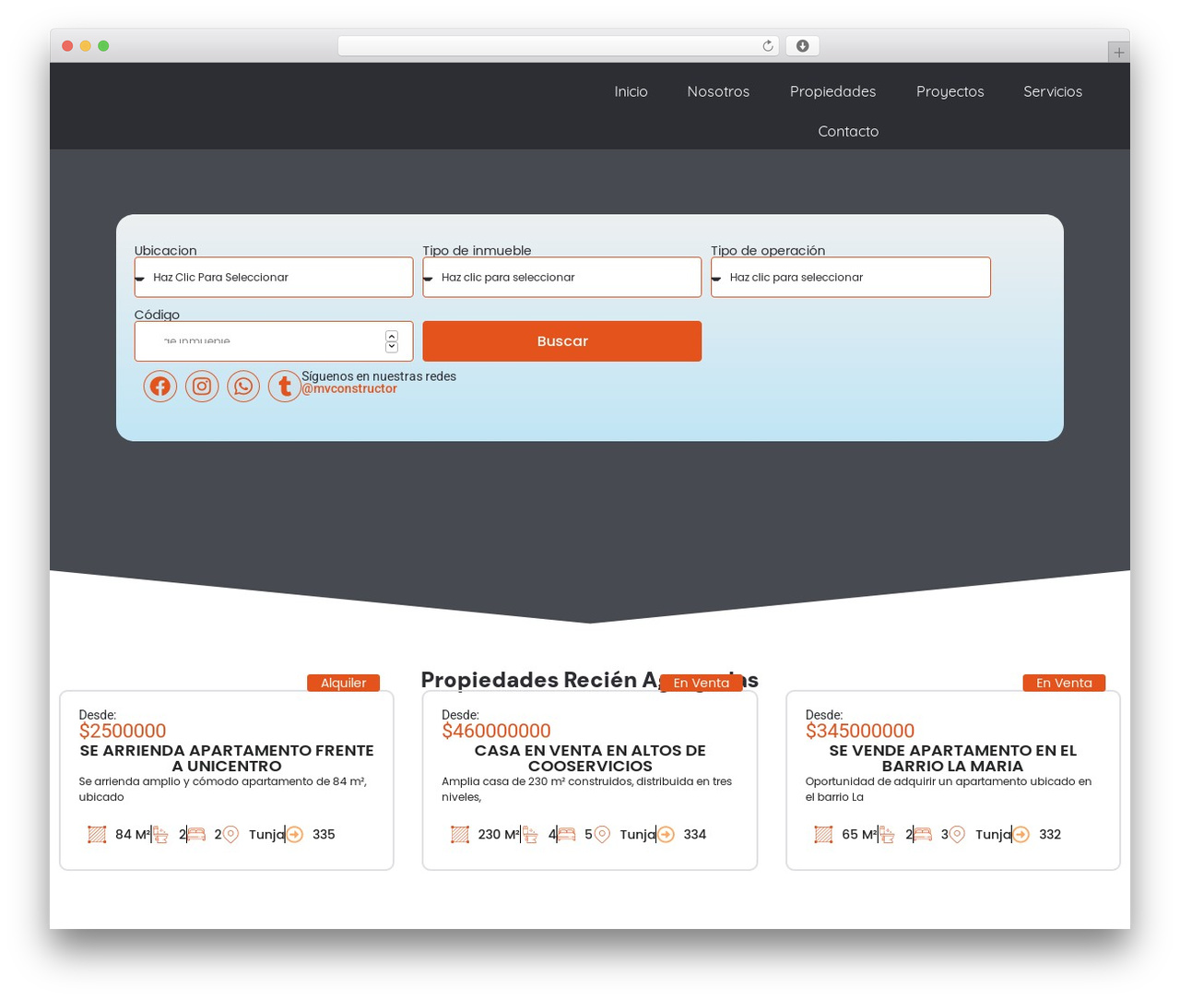Screen dimensions: 1180x1000
Task: Open the Propiedades menu item
Action: coord(832,91)
